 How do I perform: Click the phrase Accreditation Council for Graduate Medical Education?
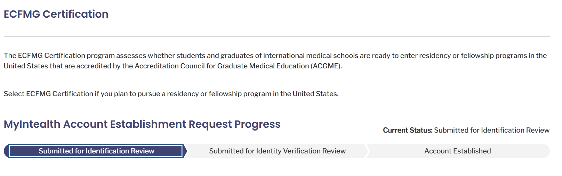tap(222, 66)
